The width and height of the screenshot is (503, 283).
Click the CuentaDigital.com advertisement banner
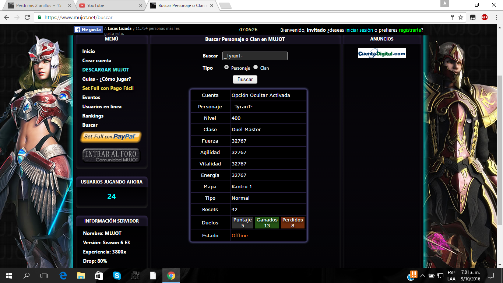click(382, 53)
